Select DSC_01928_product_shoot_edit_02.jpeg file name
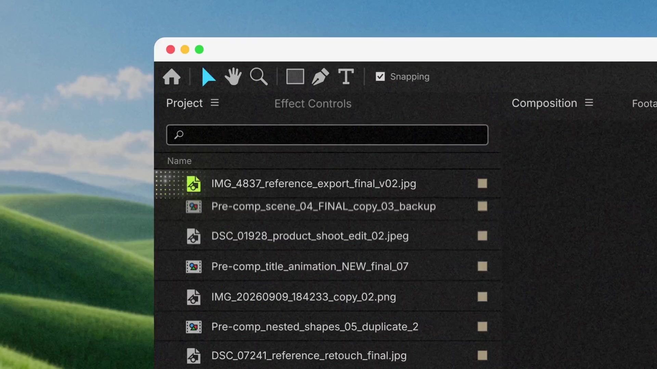Screen dimensions: 657x369 click(310, 236)
